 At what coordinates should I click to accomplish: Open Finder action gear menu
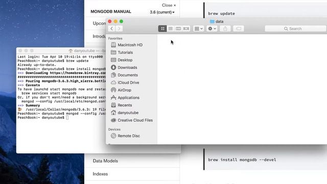click(212, 29)
